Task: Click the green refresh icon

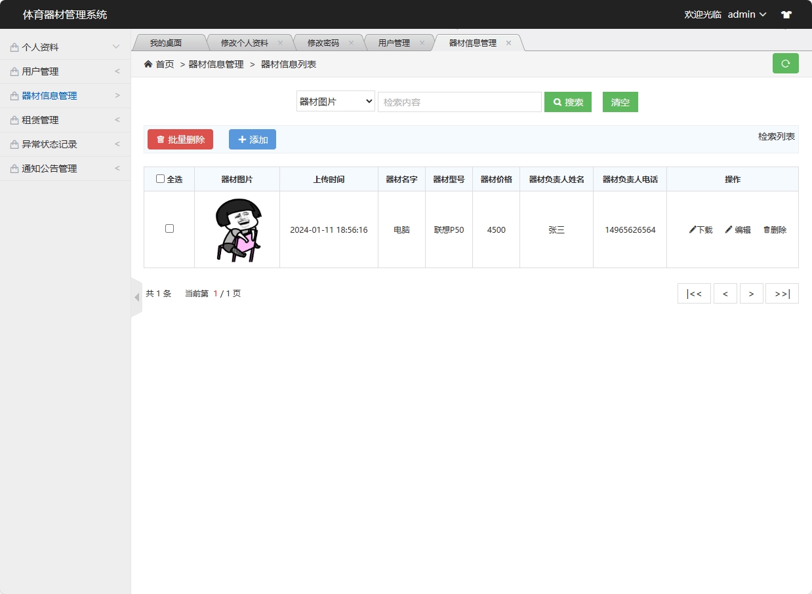Action: pos(785,64)
